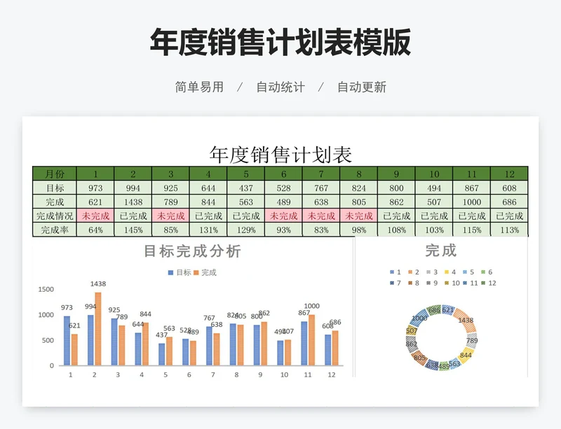Select the 83% completion rate cell
The height and width of the screenshot is (429, 561).
(x=321, y=230)
